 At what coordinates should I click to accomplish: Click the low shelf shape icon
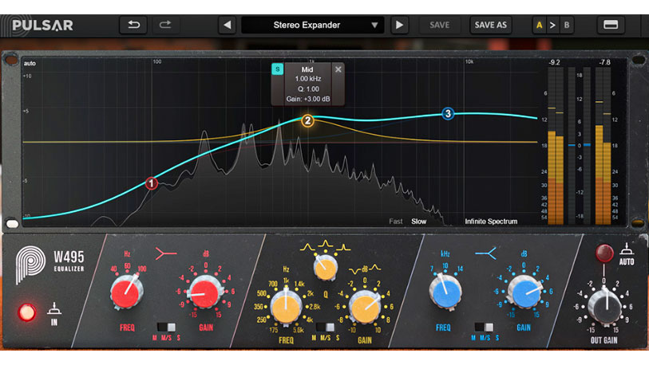click(x=166, y=253)
